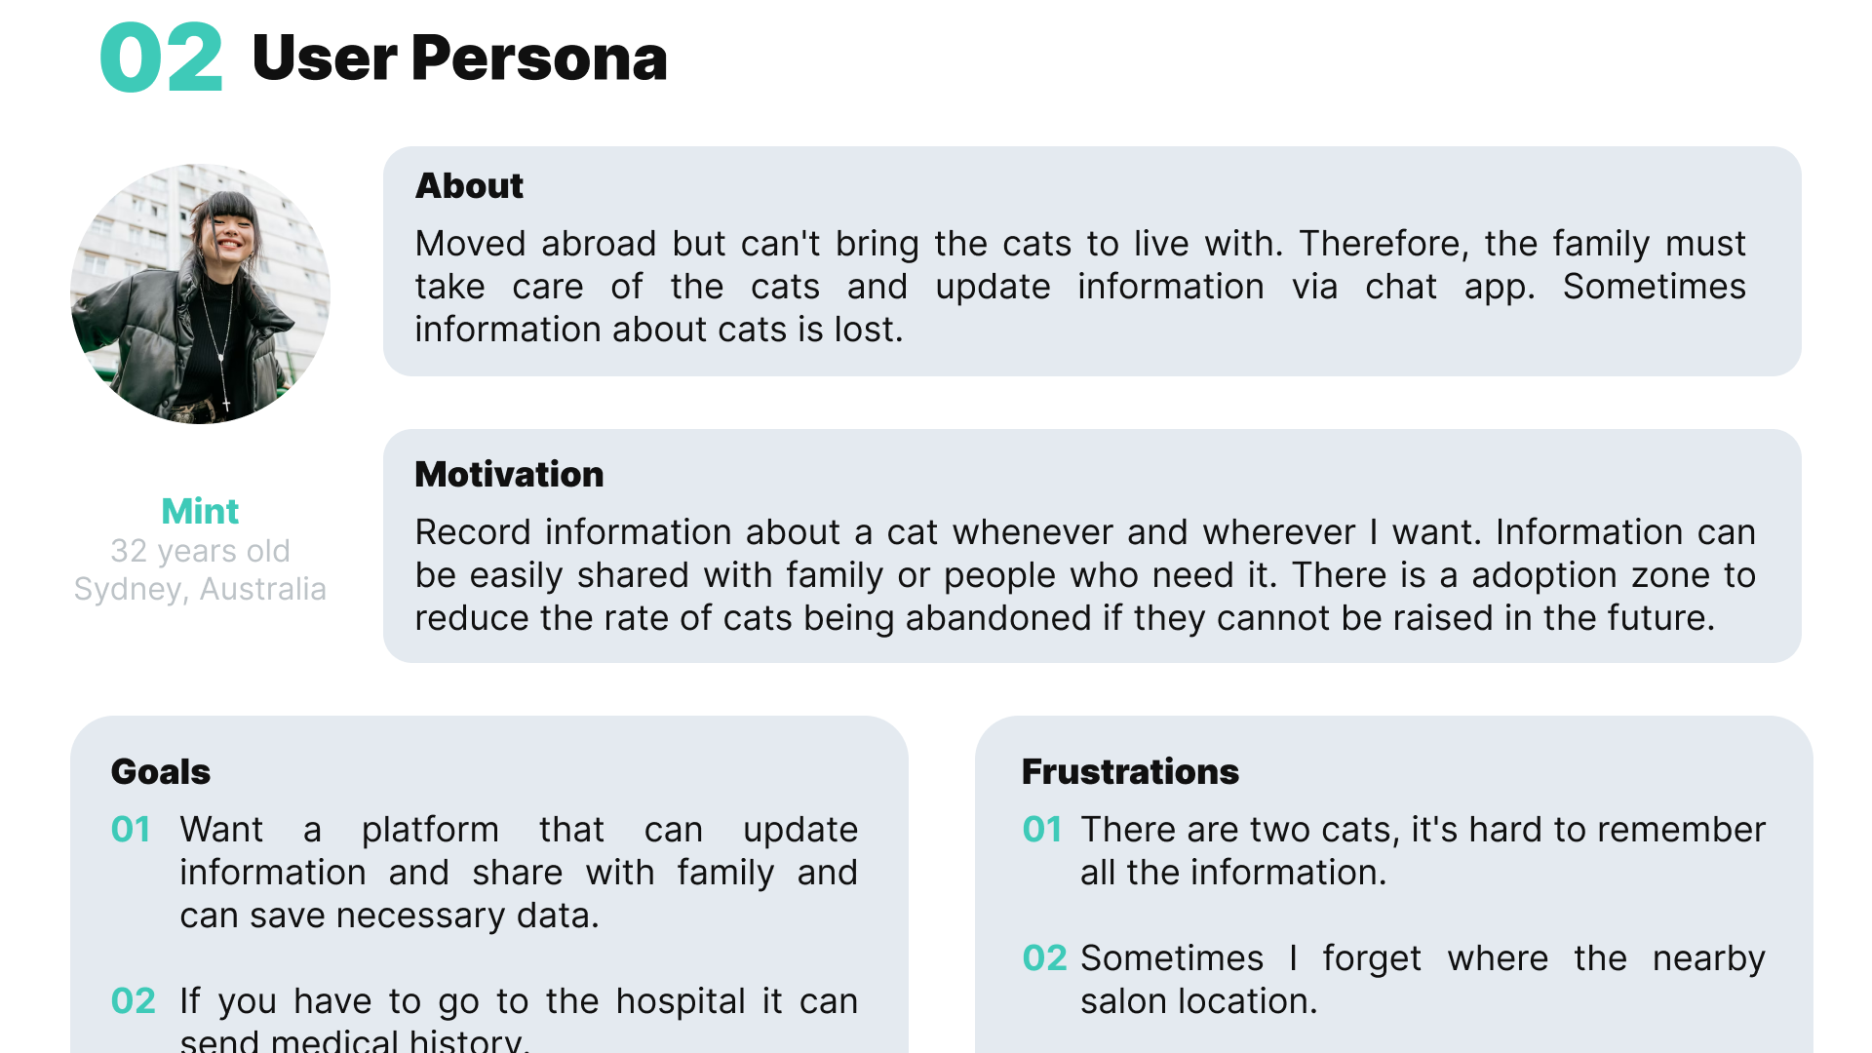Click the 32 years old text
Screen dimensions: 1872x1053
pos(200,551)
